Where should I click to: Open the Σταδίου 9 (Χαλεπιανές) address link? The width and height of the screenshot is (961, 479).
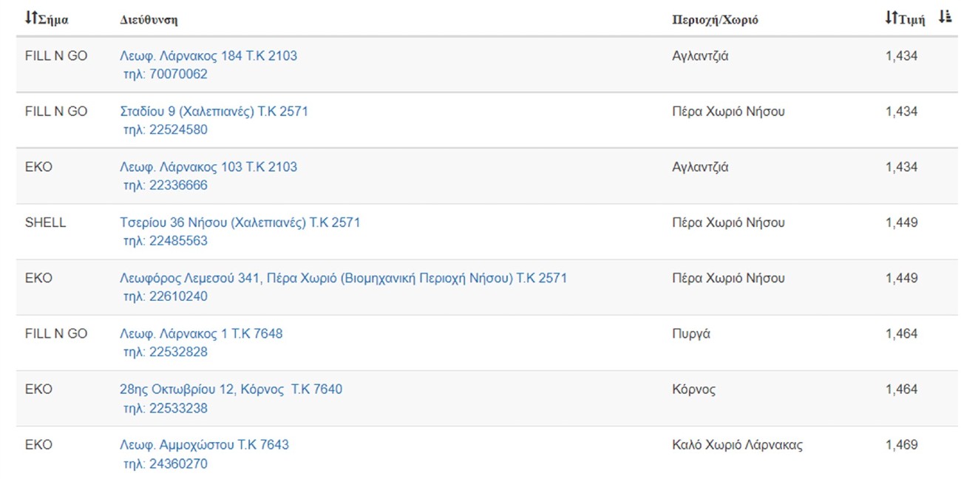[214, 112]
